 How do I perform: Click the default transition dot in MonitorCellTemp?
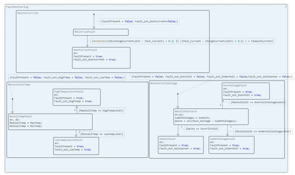point(12,99)
